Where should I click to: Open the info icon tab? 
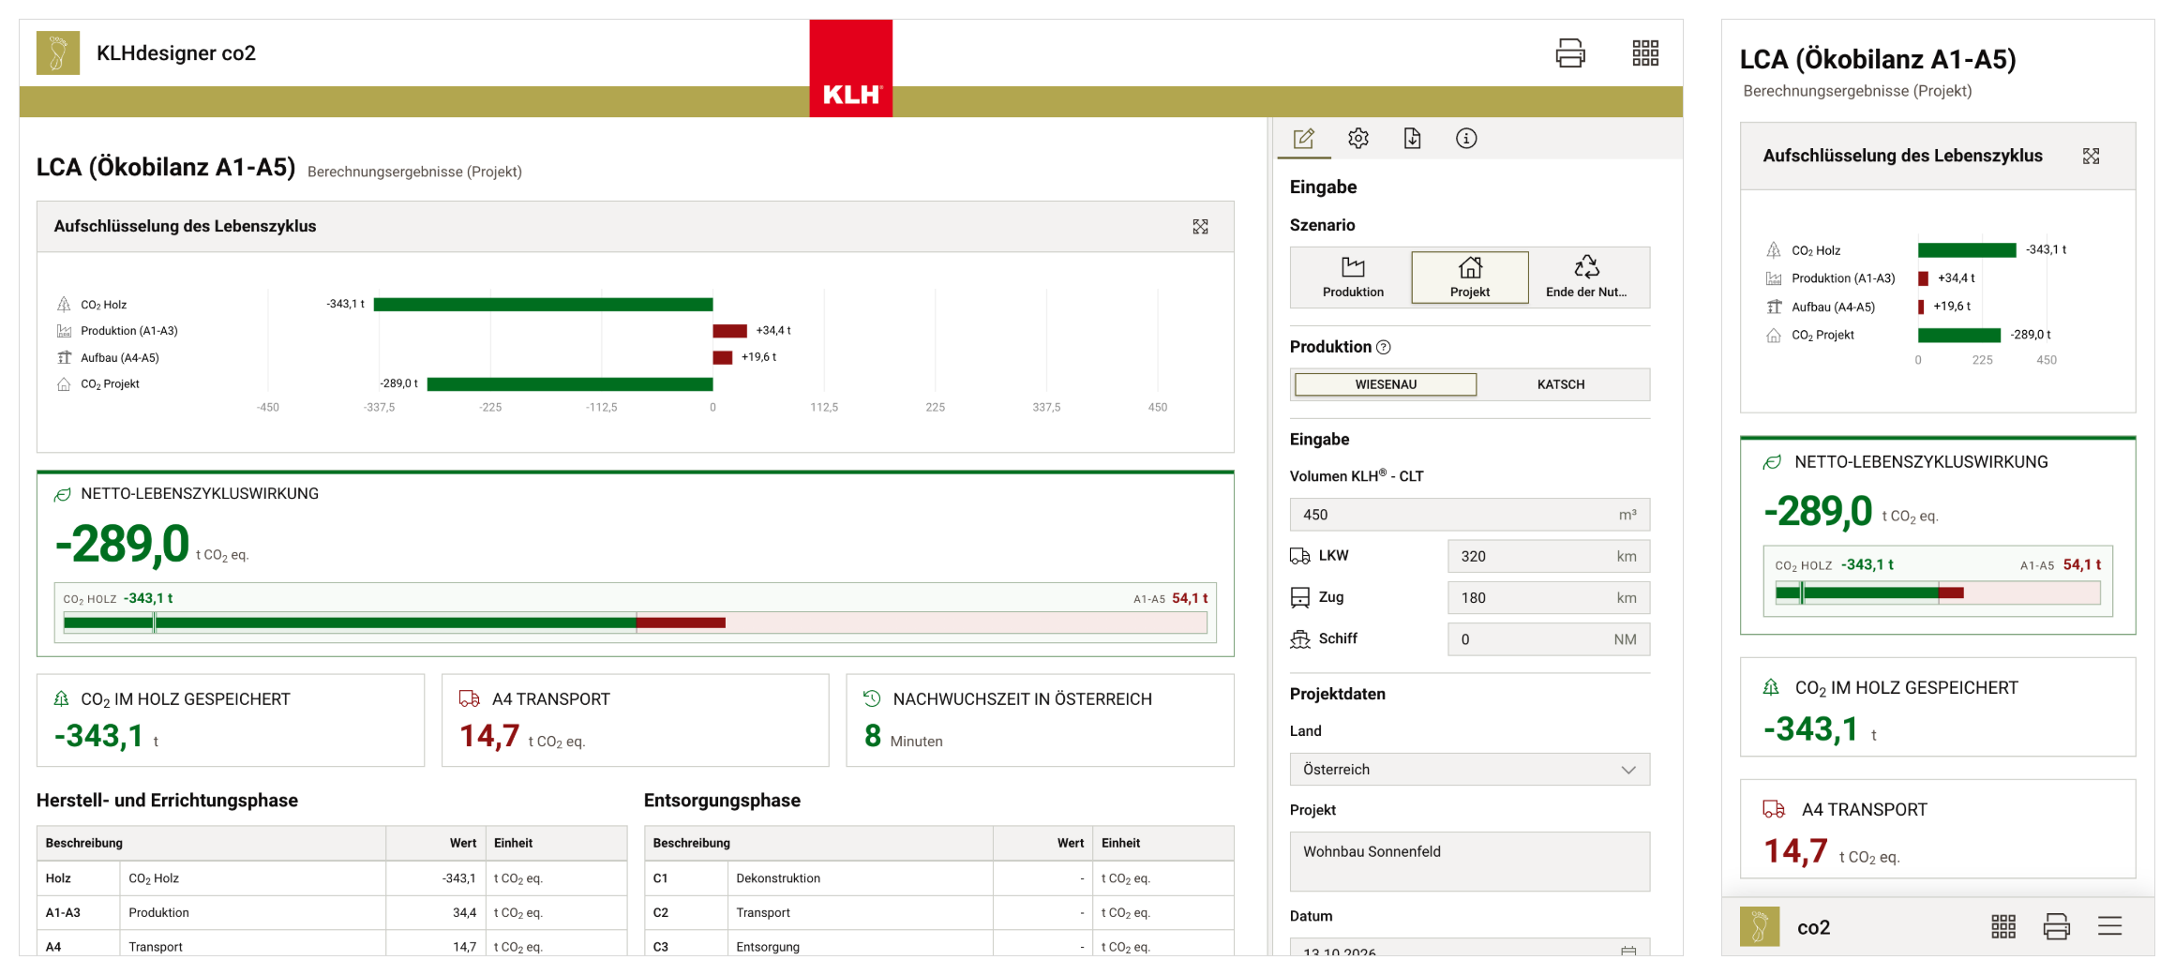click(x=1466, y=139)
